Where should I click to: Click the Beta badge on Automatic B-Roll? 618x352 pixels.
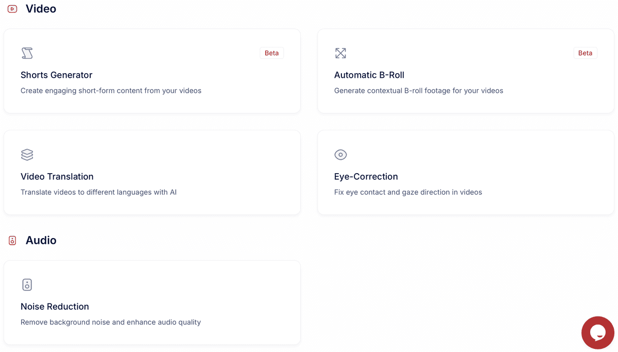tap(585, 53)
